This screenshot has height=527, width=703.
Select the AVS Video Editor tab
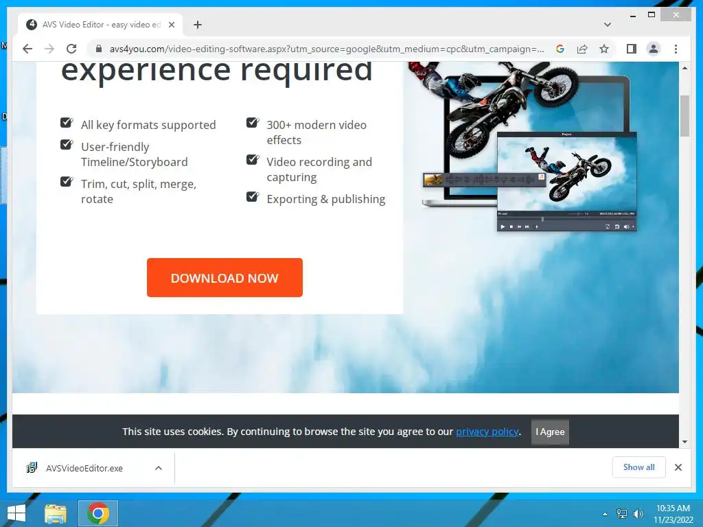[100, 25]
